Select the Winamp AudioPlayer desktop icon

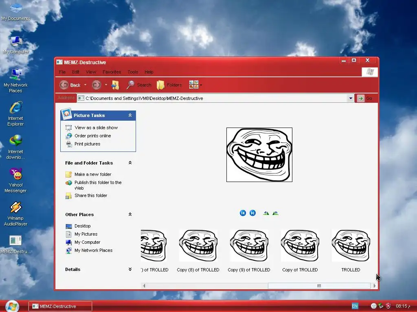click(16, 214)
